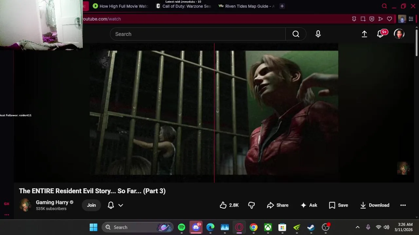Click the video player frame

pyautogui.click(x=214, y=113)
